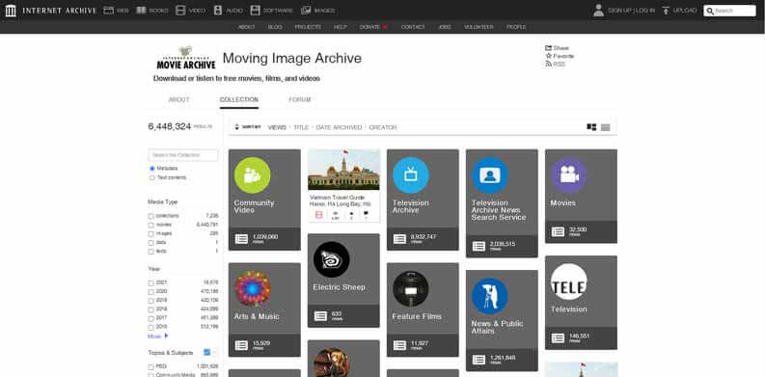
Task: Expand More years list
Action: click(x=158, y=337)
